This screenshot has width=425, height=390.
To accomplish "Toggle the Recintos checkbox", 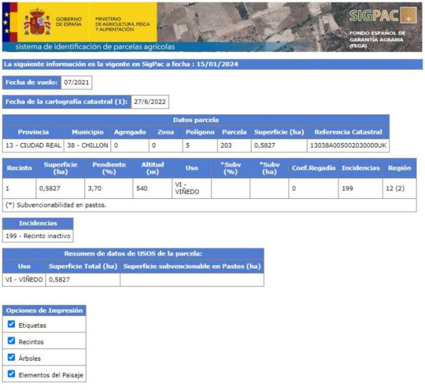I will (12, 341).
